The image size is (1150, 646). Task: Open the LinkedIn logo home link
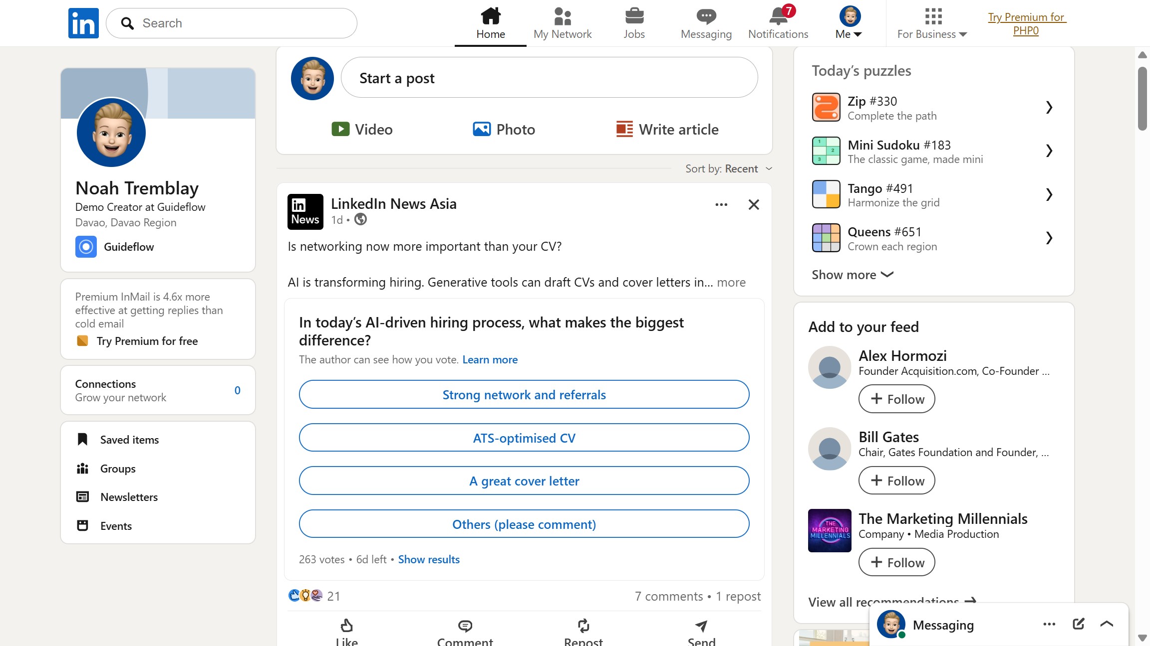point(83,23)
